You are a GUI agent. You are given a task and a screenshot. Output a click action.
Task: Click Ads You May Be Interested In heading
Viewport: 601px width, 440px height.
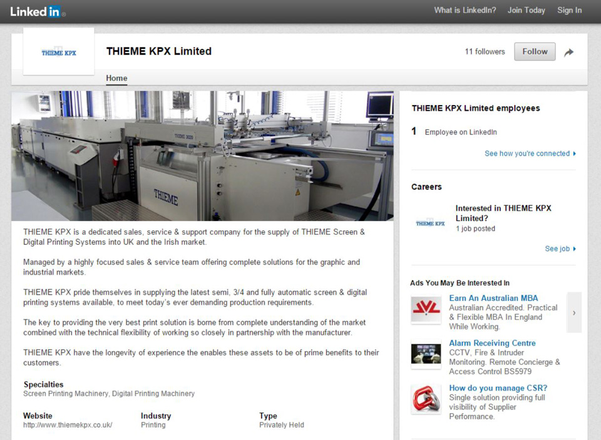click(x=460, y=284)
